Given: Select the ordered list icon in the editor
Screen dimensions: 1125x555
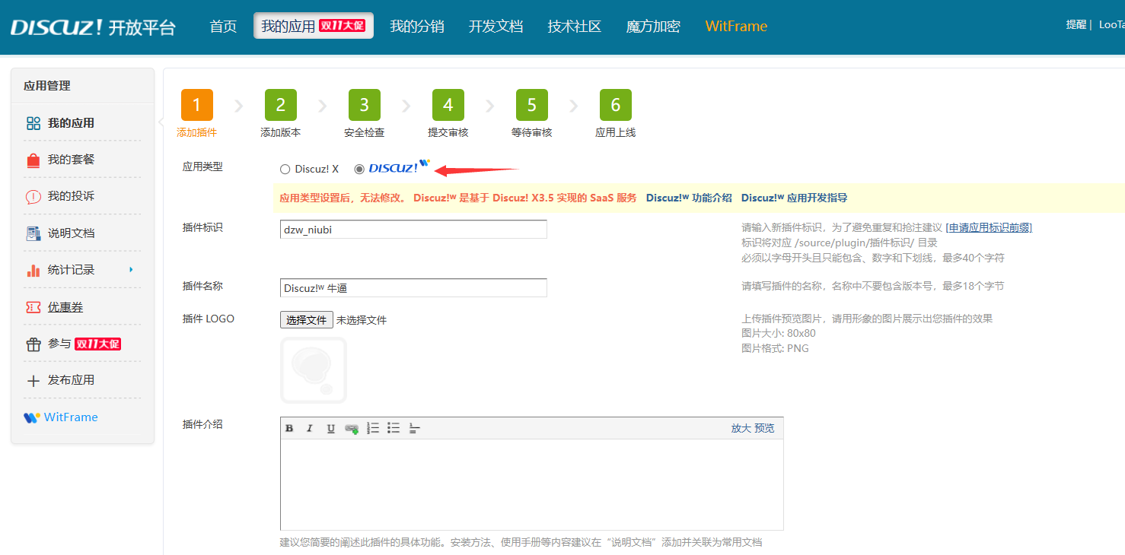Looking at the screenshot, I should 372,428.
